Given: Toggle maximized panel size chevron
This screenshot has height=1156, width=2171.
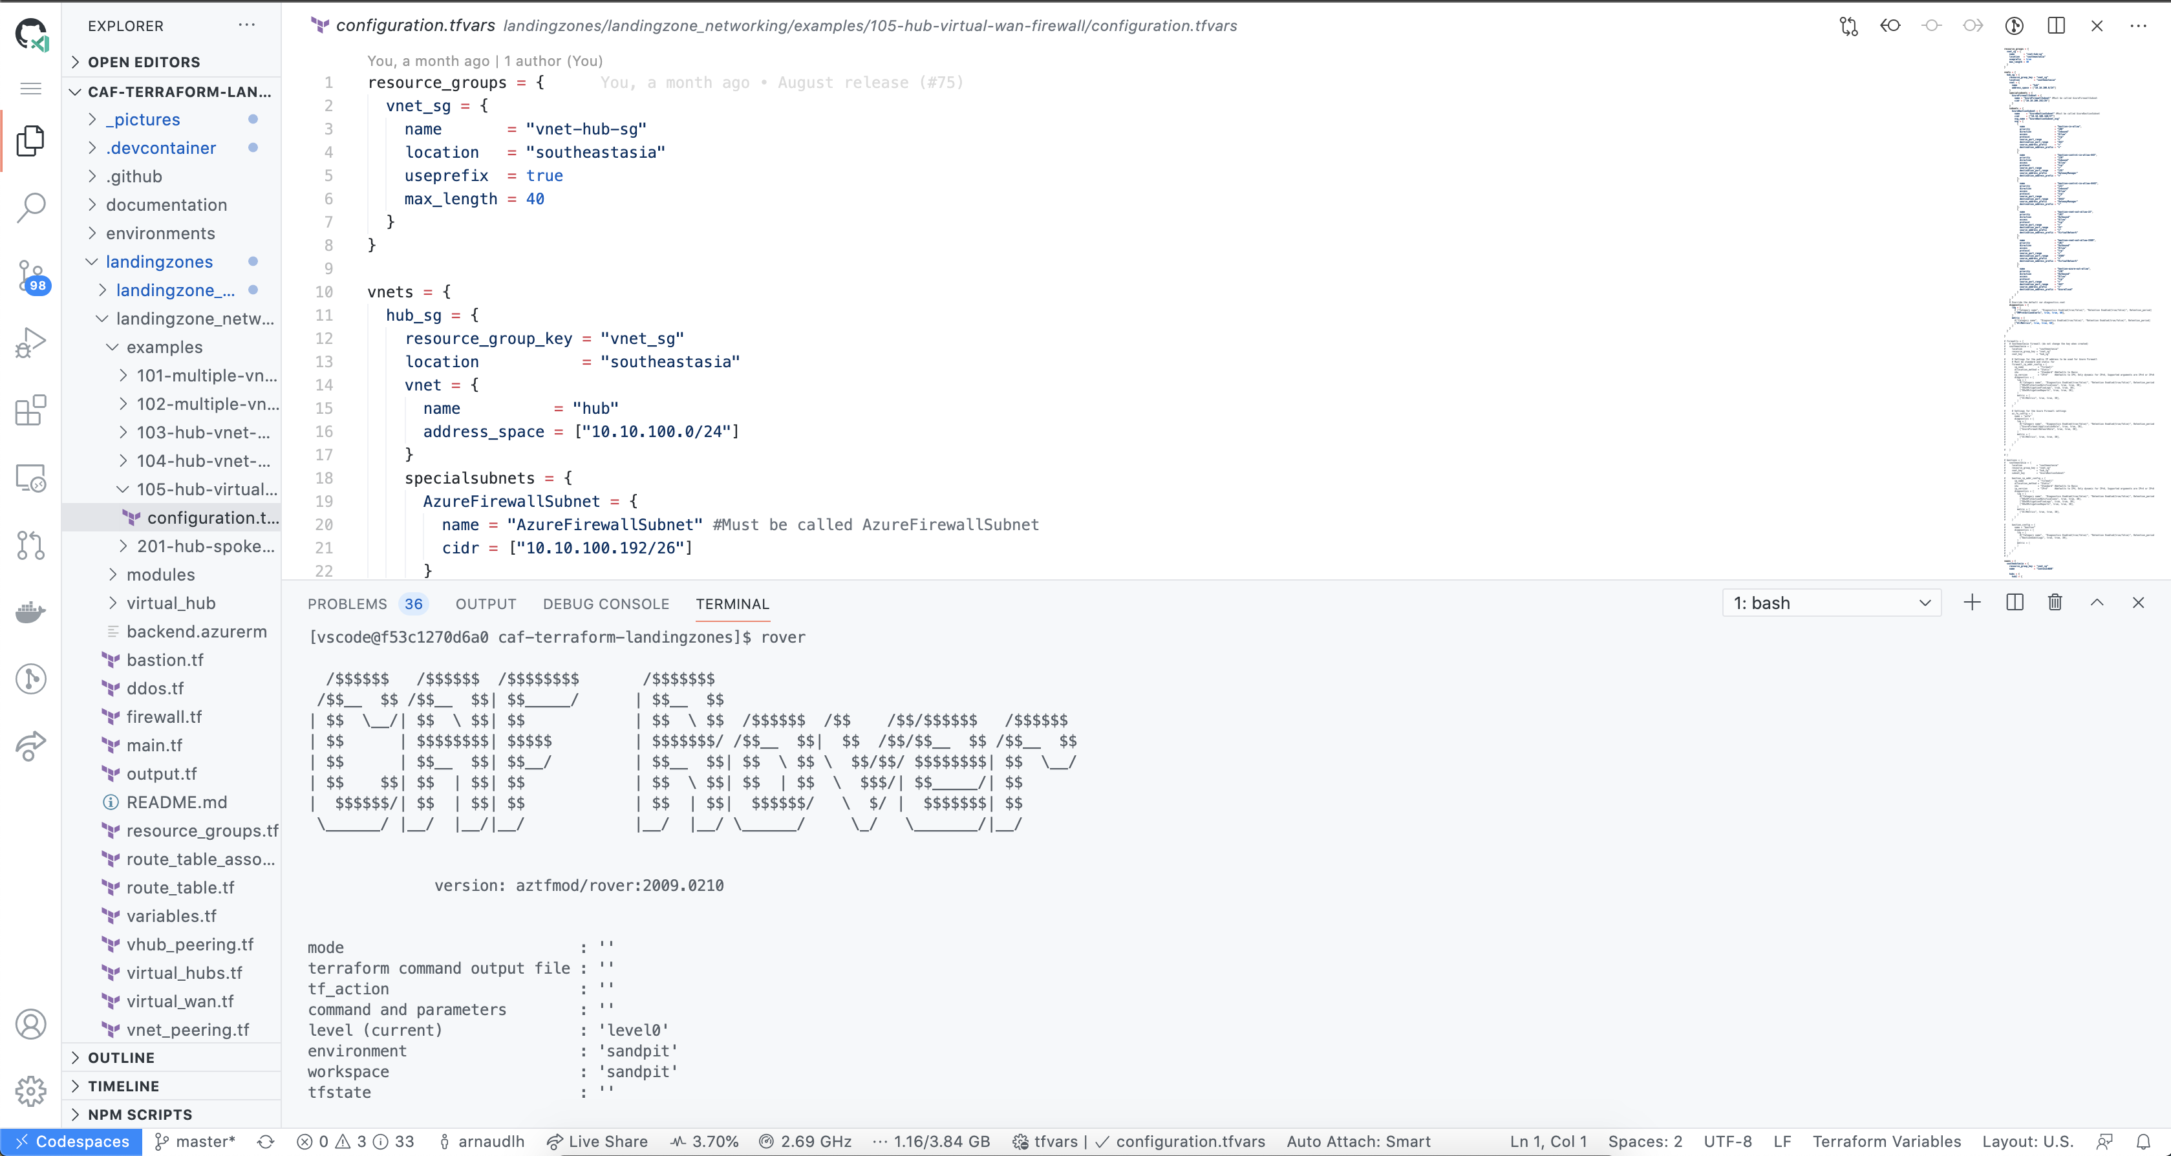Looking at the screenshot, I should click(2097, 603).
